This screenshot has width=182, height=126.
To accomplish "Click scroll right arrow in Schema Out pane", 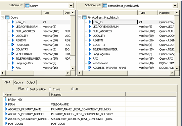I will tap(172, 73).
